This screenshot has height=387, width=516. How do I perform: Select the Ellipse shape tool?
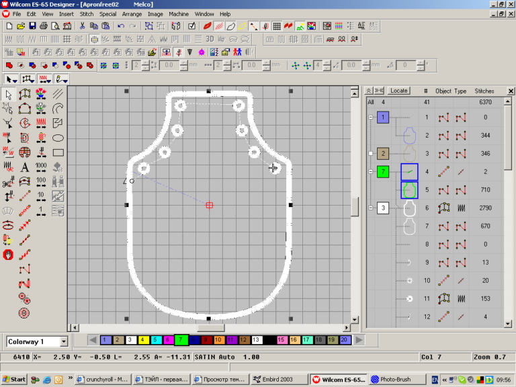coord(58,138)
